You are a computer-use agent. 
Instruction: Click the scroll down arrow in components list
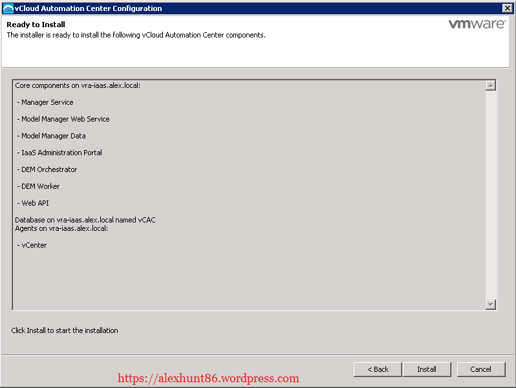pyautogui.click(x=490, y=305)
